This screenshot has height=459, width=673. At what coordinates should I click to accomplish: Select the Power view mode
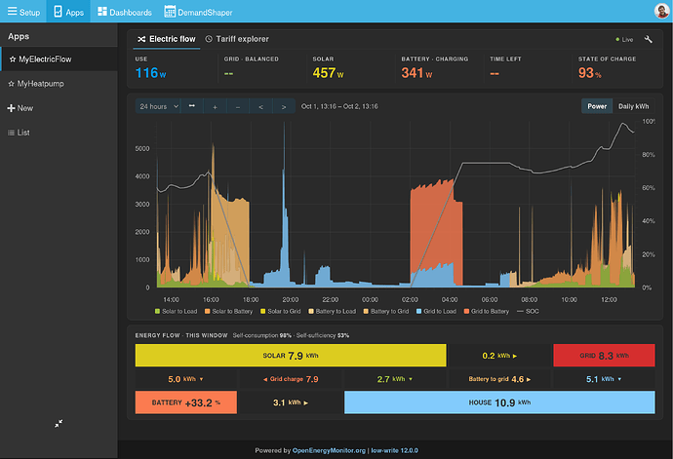[597, 106]
